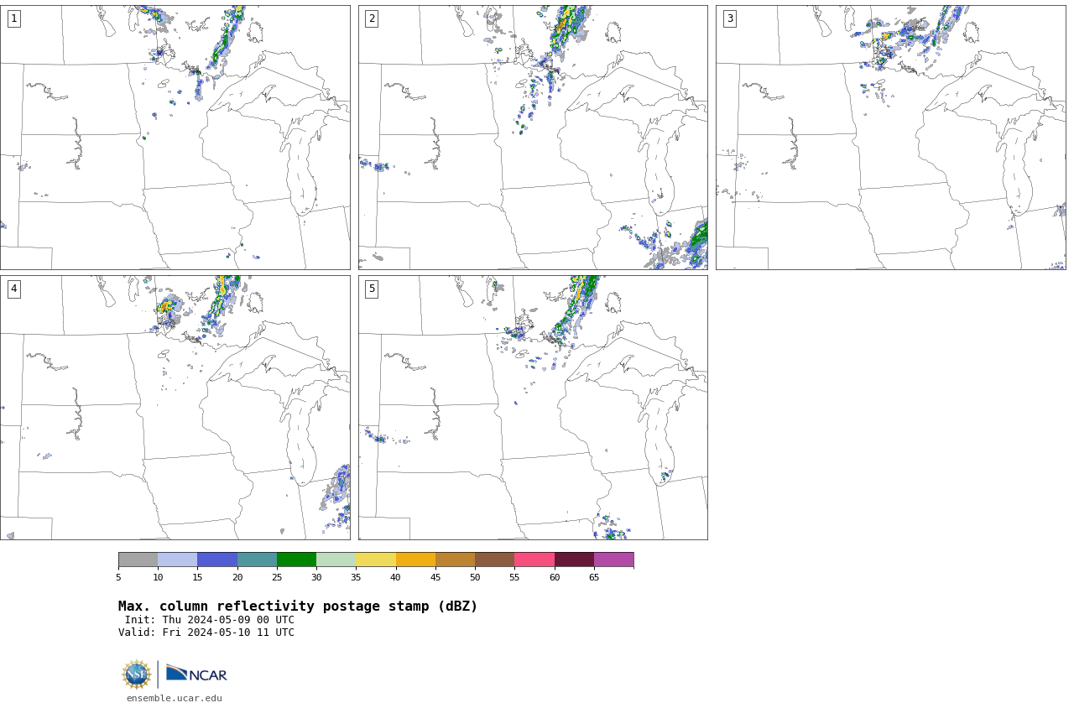Open ensemble member 5 reflectivity map
Image resolution: width=1074 pixels, height=708 pixels.
pos(533,408)
